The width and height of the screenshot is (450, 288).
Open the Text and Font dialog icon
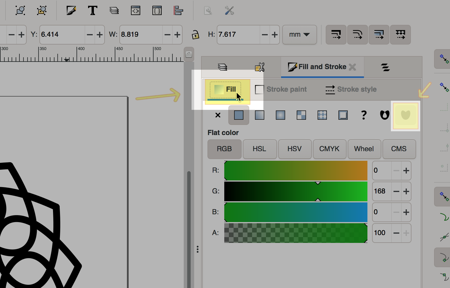click(x=92, y=11)
